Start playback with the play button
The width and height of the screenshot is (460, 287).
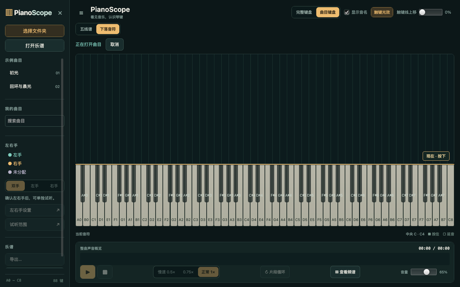pyautogui.click(x=87, y=272)
